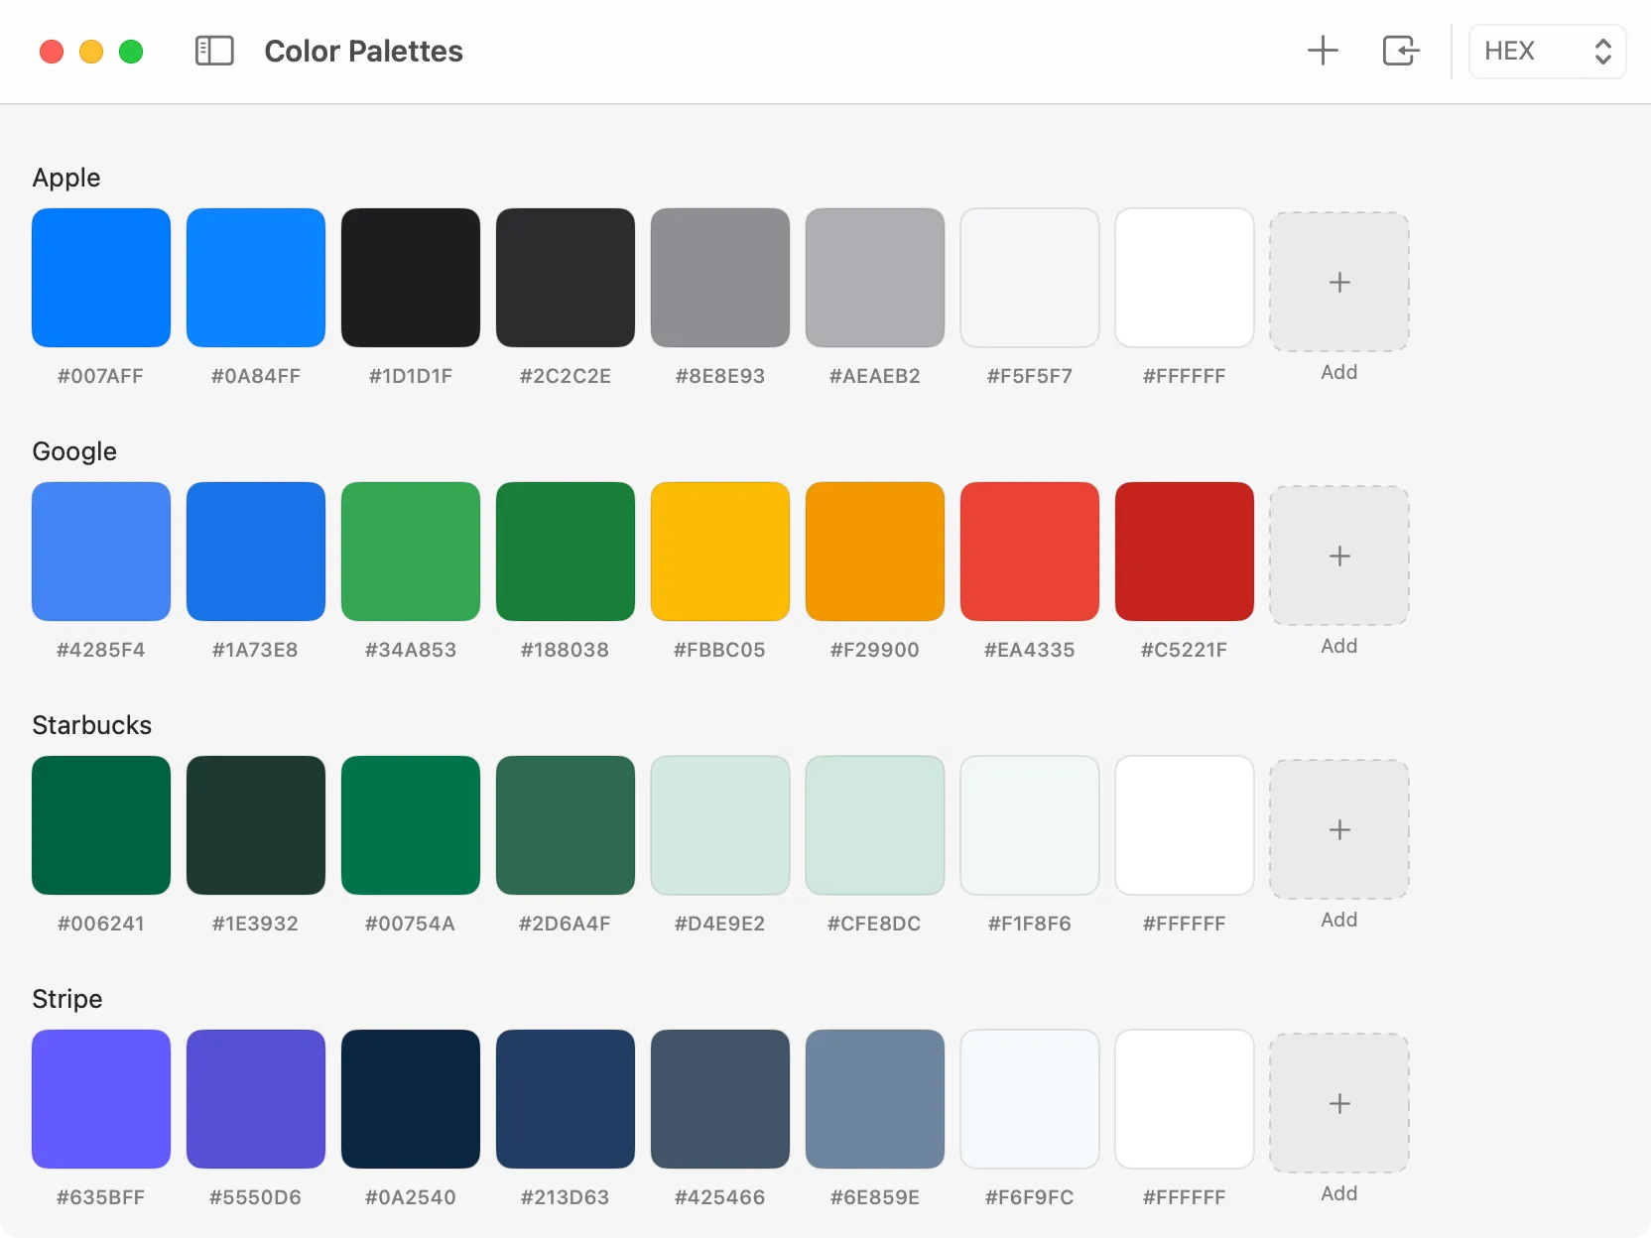This screenshot has width=1651, height=1238.
Task: Add a new color to Google palette
Action: click(1338, 557)
